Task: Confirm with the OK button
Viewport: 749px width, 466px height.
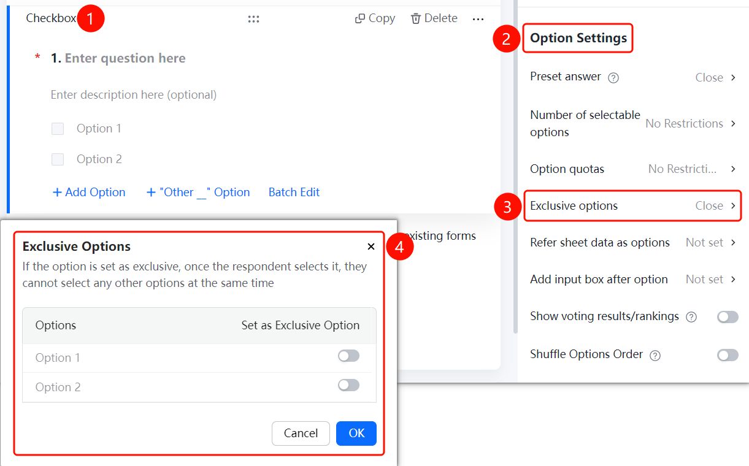Action: [356, 434]
